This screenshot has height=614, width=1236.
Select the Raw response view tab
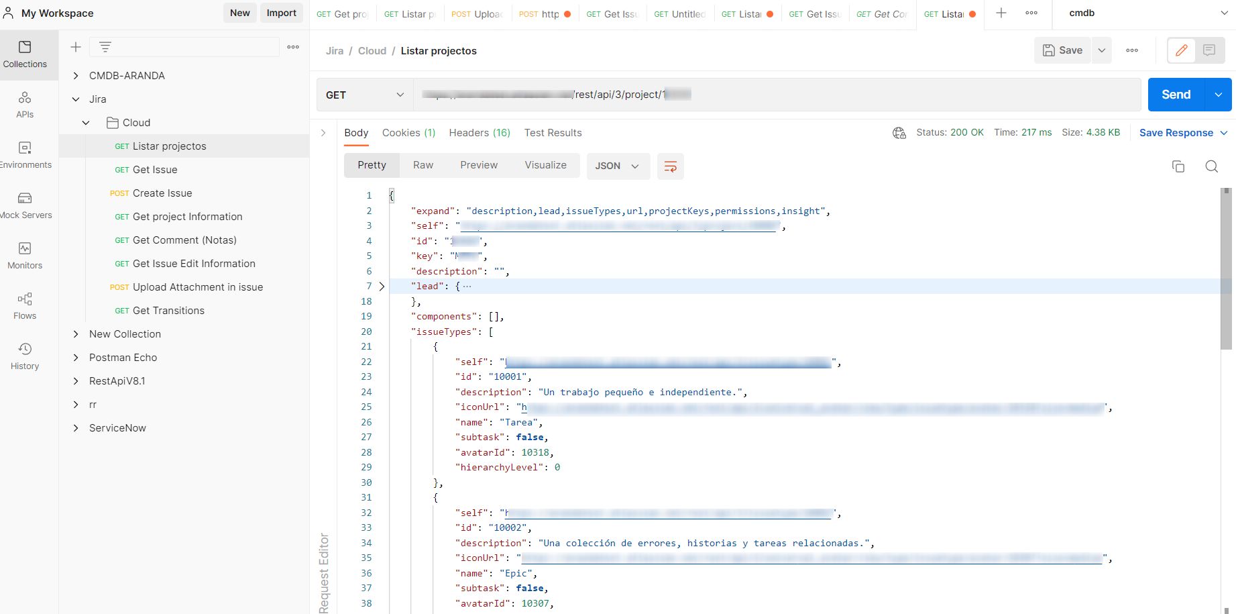tap(423, 165)
